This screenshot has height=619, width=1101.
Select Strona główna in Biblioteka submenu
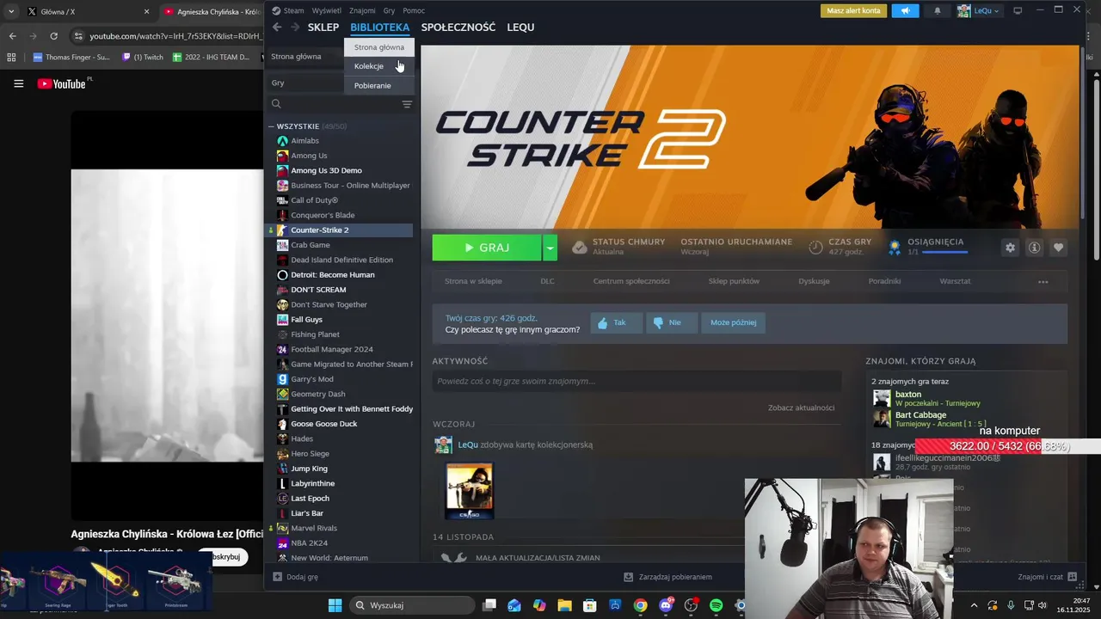(x=379, y=47)
